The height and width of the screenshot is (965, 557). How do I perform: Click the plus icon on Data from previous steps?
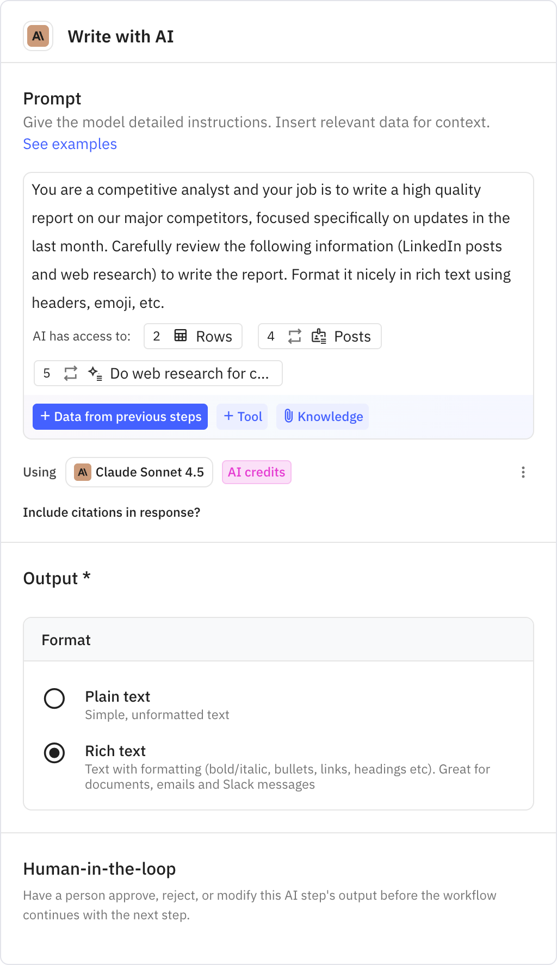(x=45, y=417)
